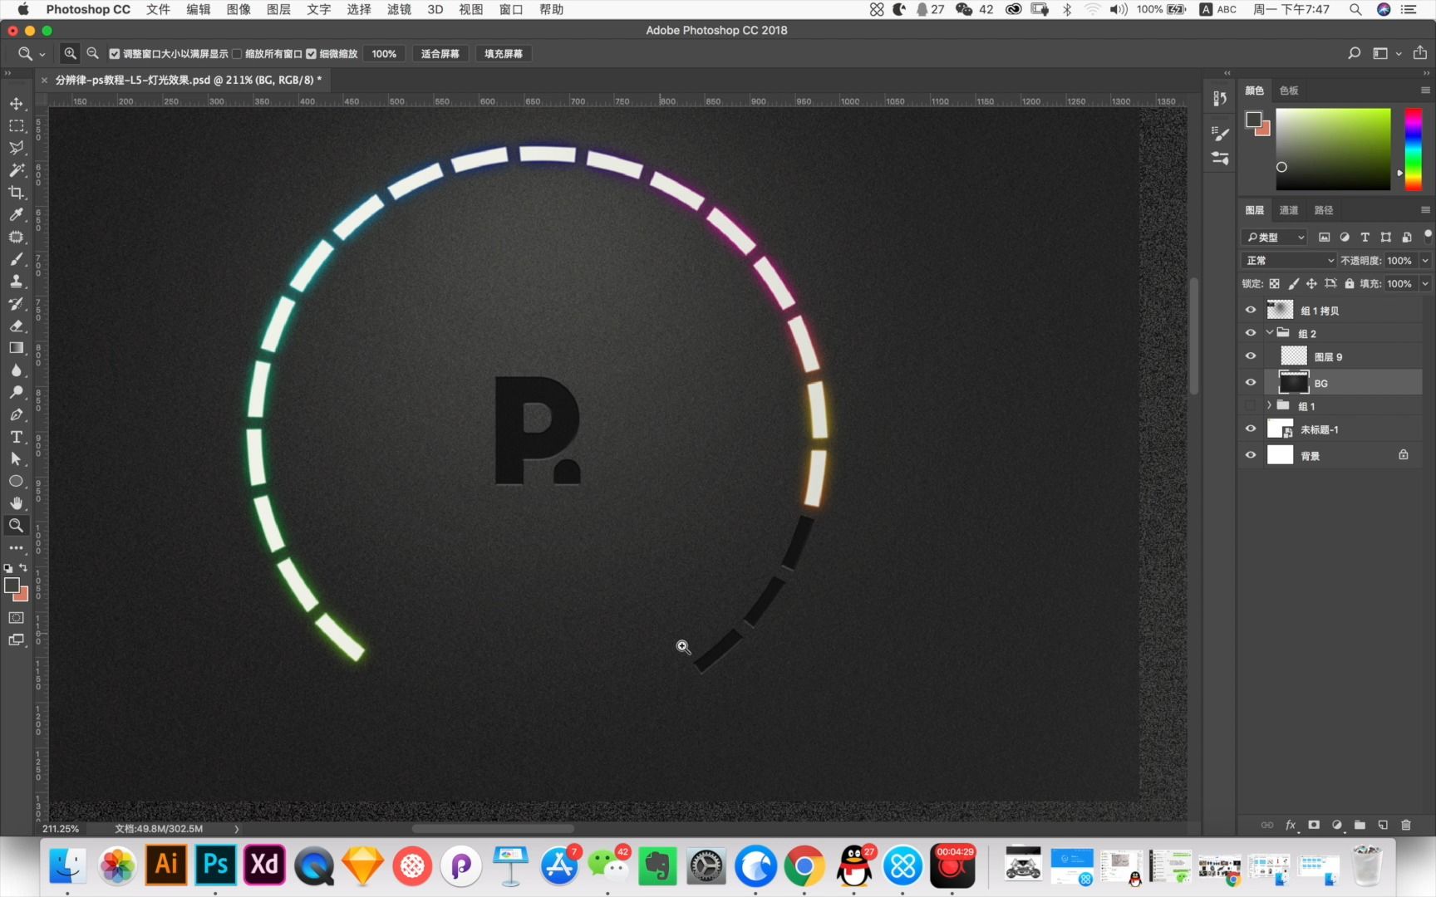Select the Magic Wand tool
Screen dimensions: 1436x897
pos(16,170)
